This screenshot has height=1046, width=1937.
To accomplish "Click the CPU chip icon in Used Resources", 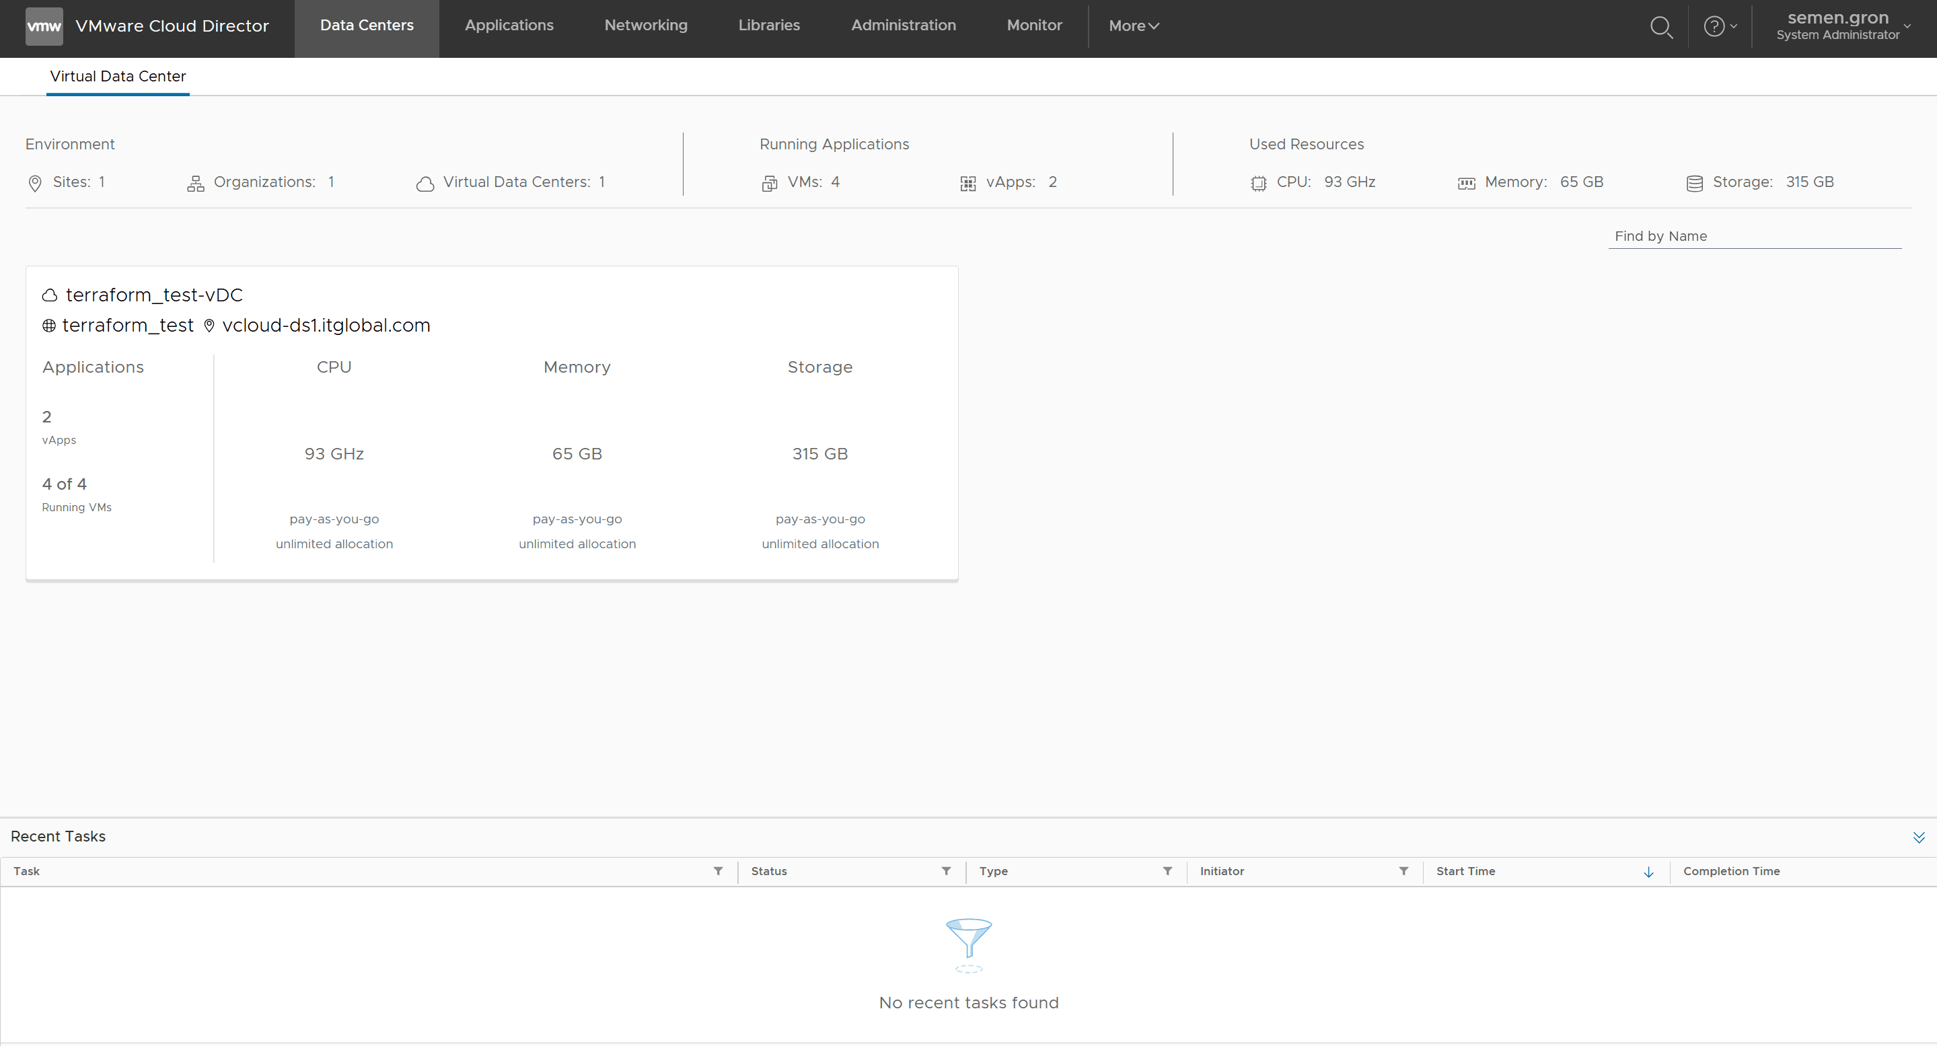I will point(1258,184).
